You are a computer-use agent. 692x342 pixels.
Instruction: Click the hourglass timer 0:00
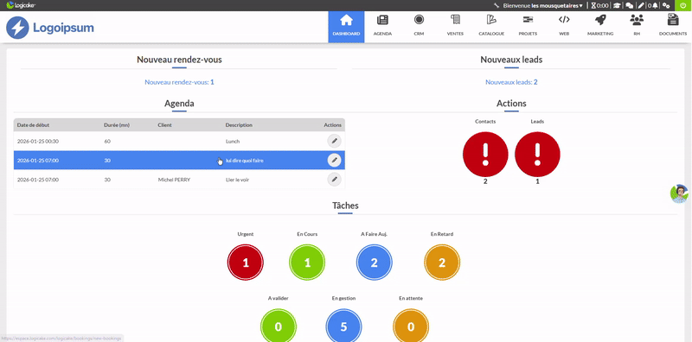click(599, 6)
